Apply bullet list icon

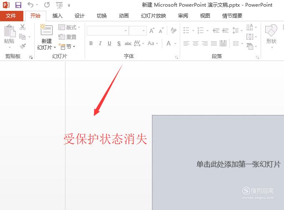(186, 30)
